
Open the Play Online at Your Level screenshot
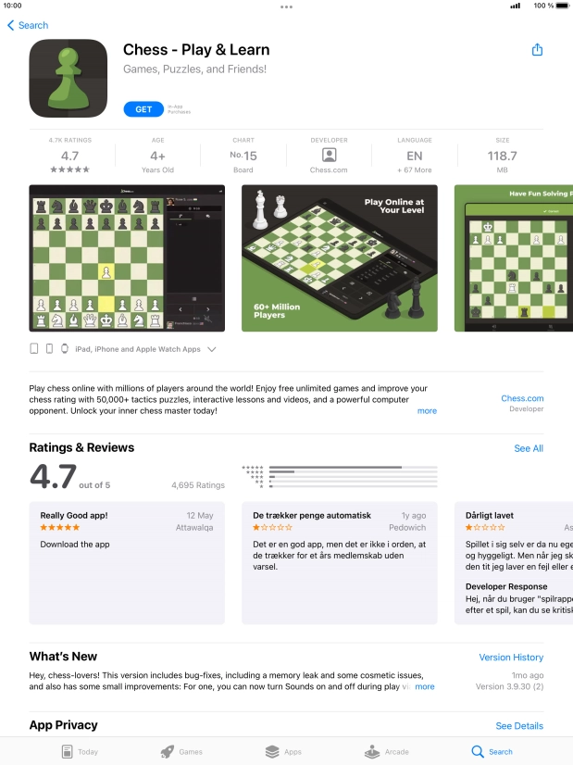[x=340, y=258]
